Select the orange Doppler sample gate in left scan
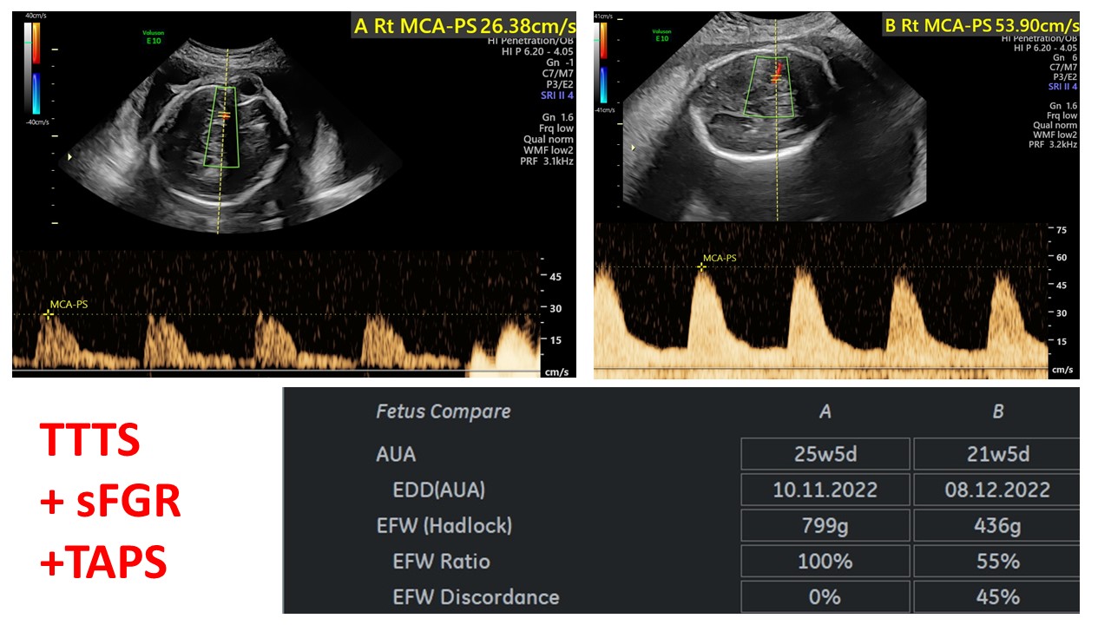Screen dimensions: 1111x625 point(225,115)
